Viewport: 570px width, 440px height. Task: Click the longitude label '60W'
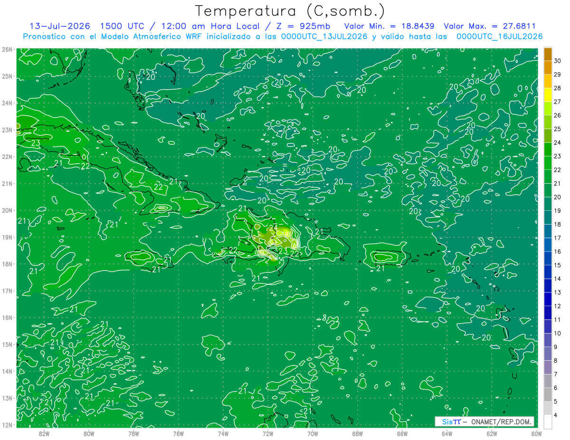537,433
